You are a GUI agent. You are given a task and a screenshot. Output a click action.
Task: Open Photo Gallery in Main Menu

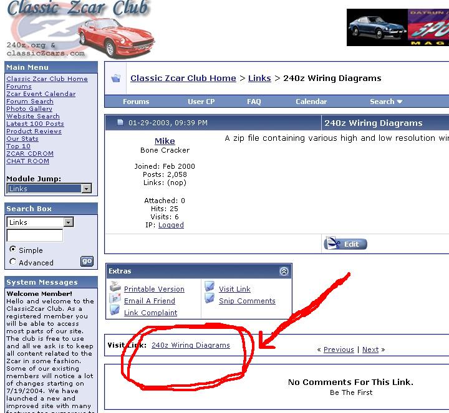tap(29, 108)
